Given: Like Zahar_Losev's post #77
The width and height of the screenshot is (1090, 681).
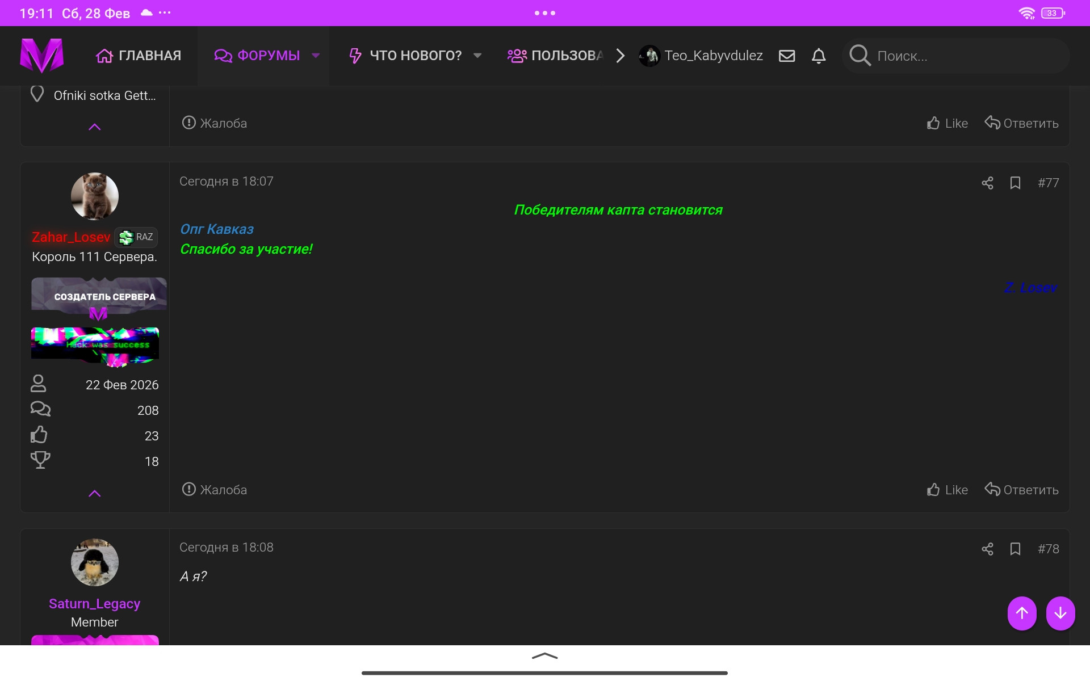Looking at the screenshot, I should pos(948,490).
